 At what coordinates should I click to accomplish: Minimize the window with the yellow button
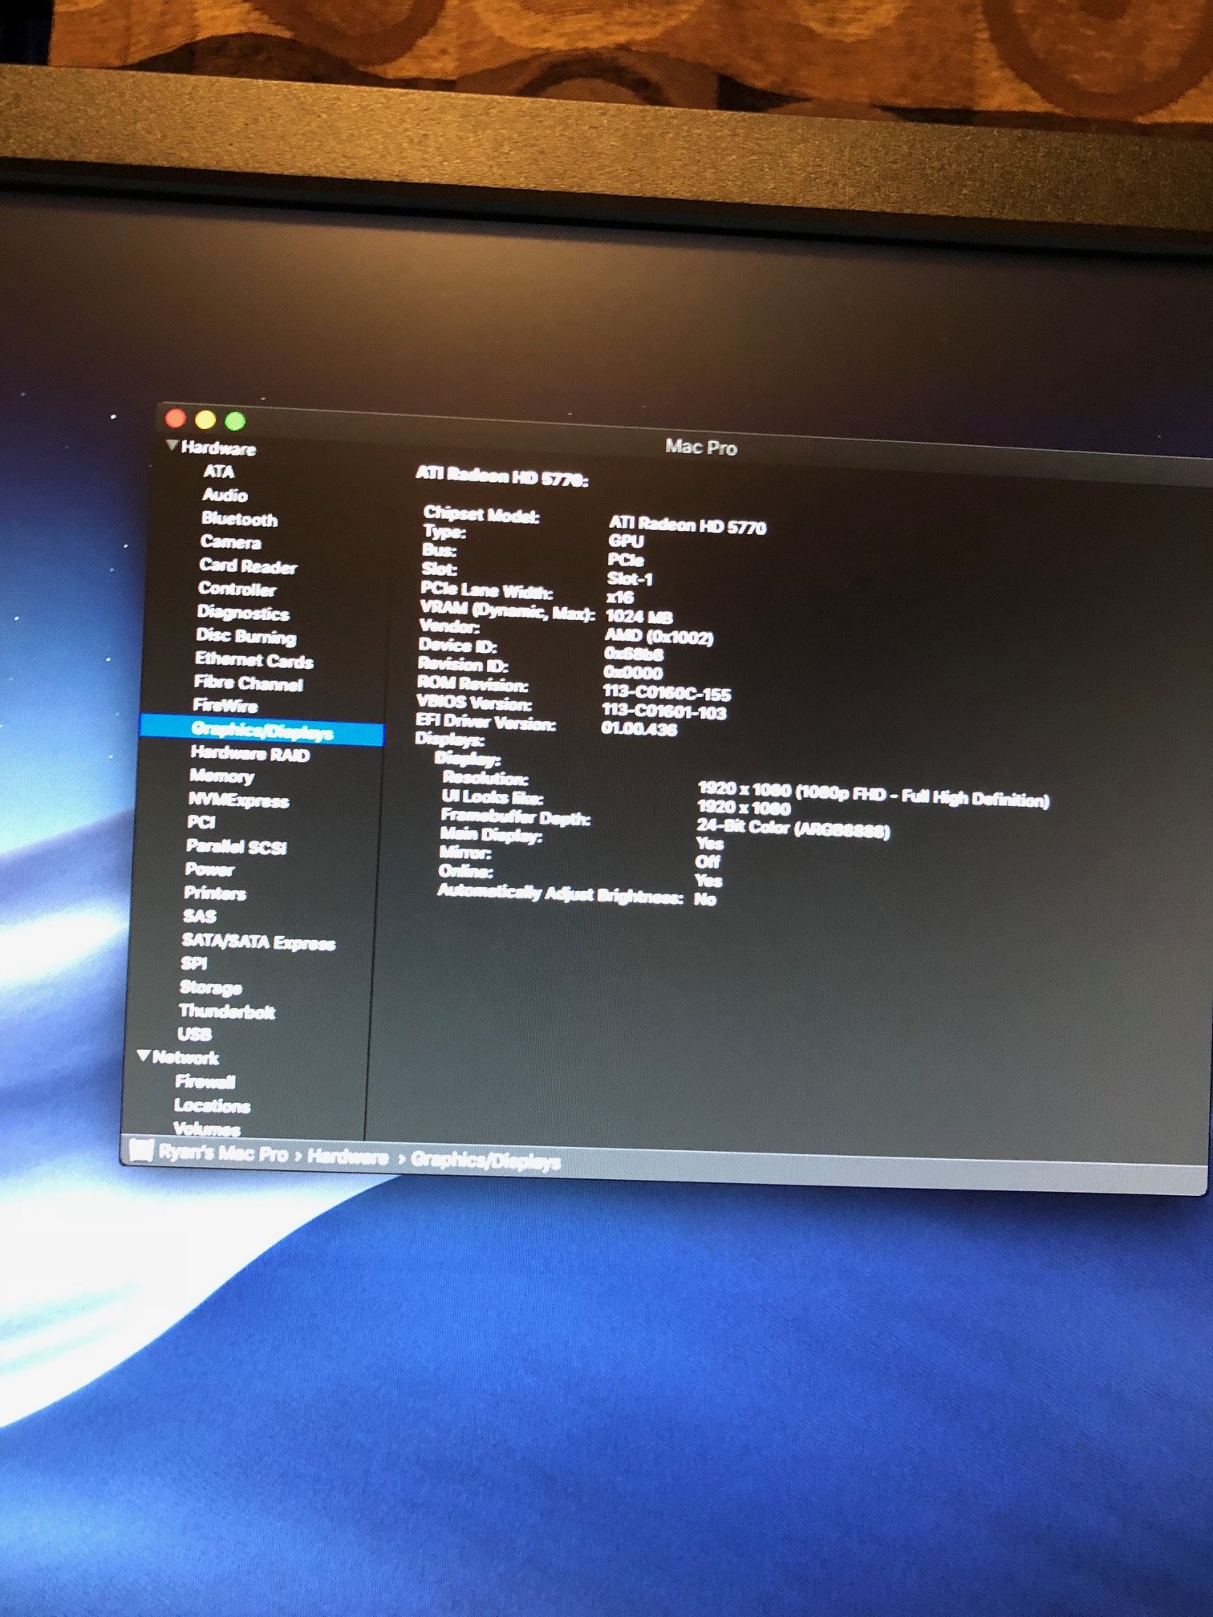point(205,419)
